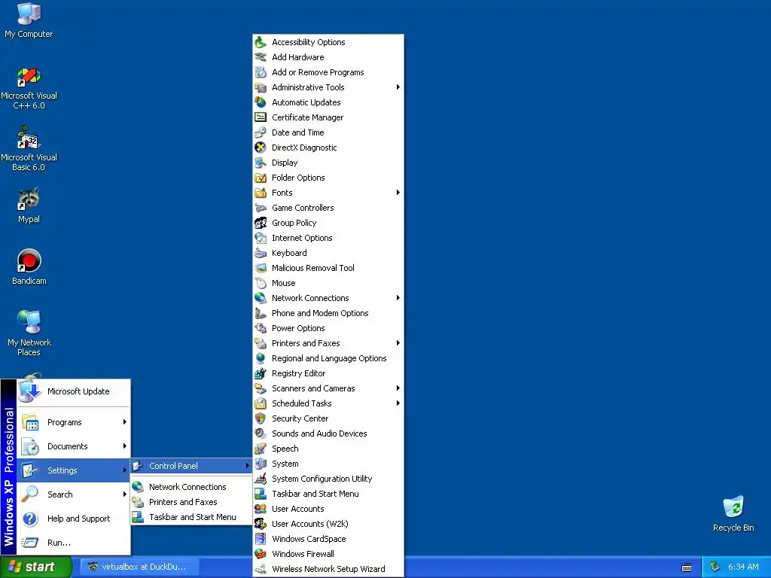Open Regional and Language Options
The image size is (771, 578).
(x=328, y=358)
